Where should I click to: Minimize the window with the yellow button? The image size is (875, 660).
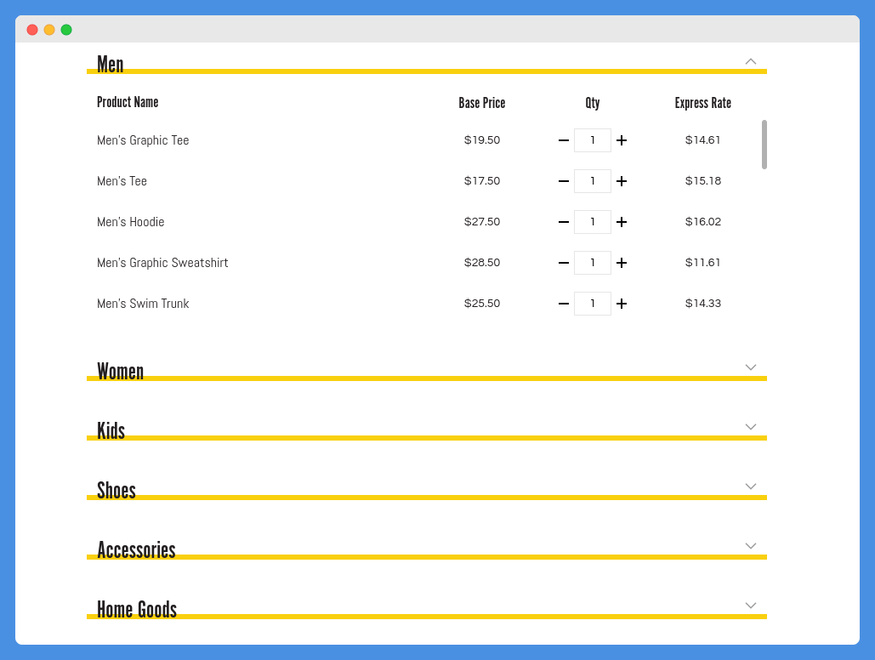click(x=49, y=30)
